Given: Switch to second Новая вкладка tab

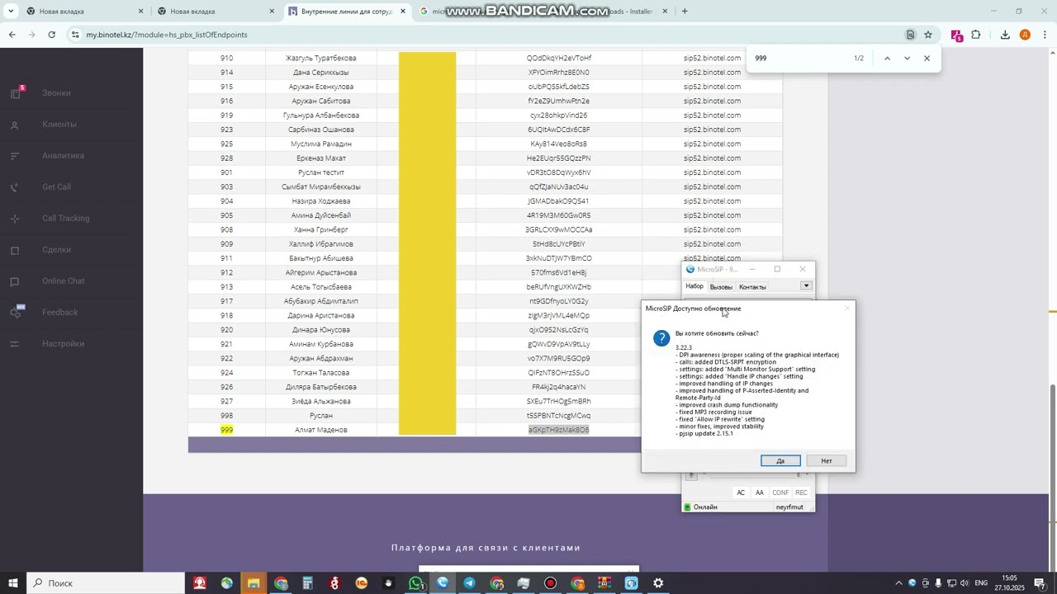Looking at the screenshot, I should point(215,12).
